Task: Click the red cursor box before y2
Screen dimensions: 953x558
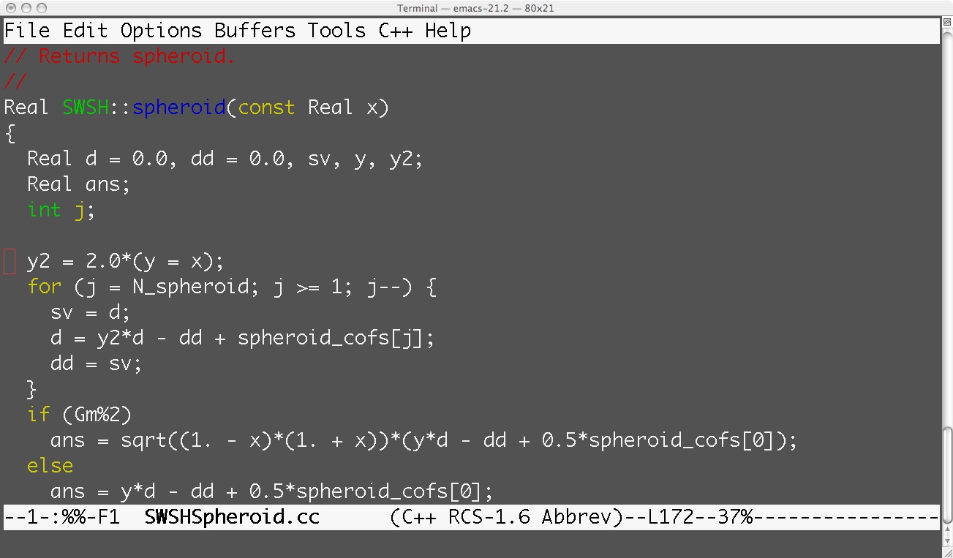Action: click(10, 261)
